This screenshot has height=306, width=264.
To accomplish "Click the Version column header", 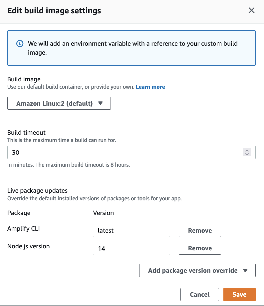I will click(104, 213).
